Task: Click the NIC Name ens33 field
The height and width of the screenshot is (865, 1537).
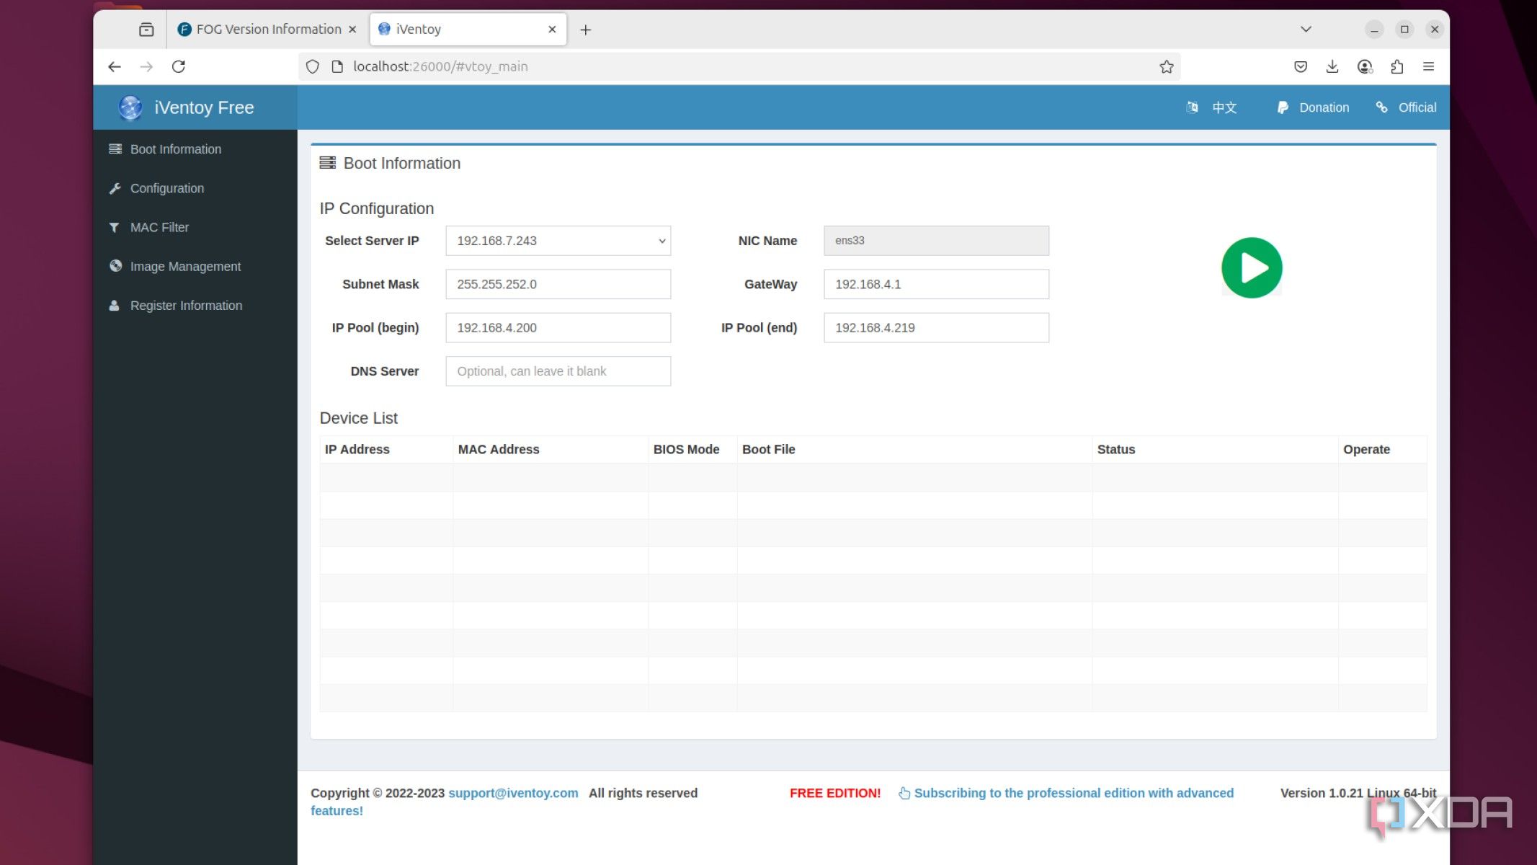Action: click(x=936, y=241)
